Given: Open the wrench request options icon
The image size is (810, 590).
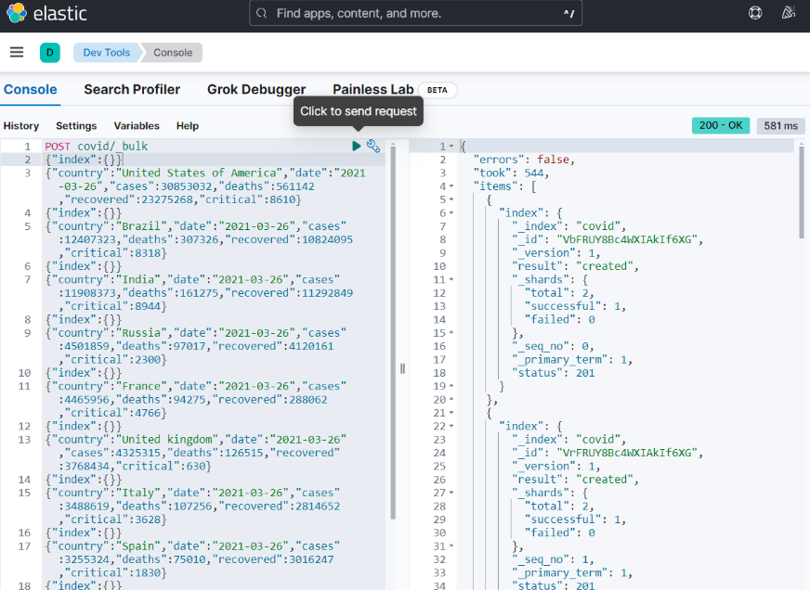Looking at the screenshot, I should point(373,146).
